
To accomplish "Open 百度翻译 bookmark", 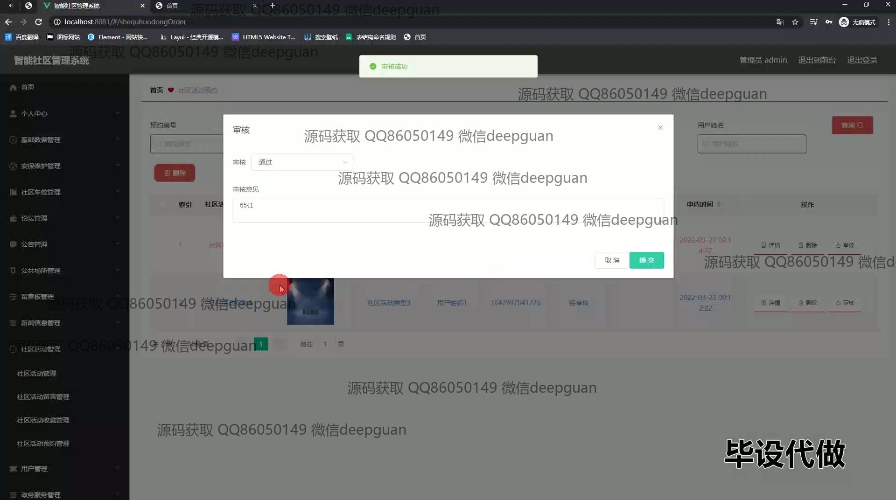I will pyautogui.click(x=22, y=37).
